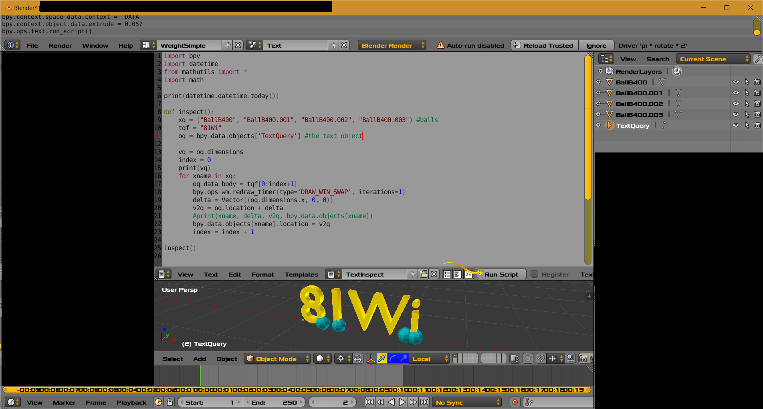Toggle syntax highlighting with the ab icon
This screenshot has height=409, width=763.
(x=469, y=274)
